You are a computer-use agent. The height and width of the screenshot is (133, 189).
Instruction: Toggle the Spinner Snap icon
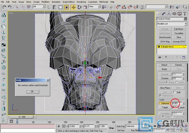pyautogui.click(x=136, y=7)
